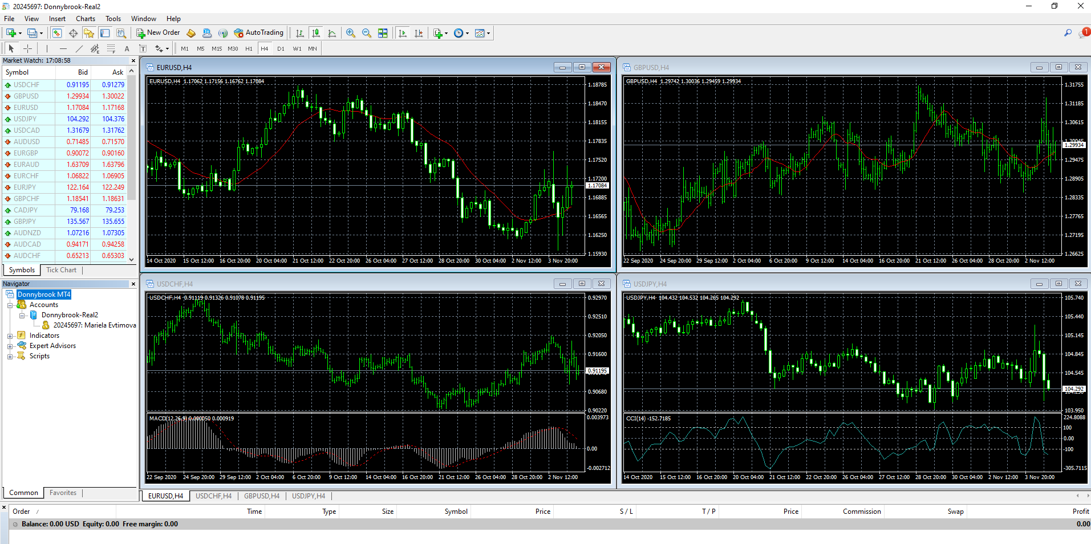Expand the Expert Advisors tree node
This screenshot has height=544, width=1091.
tap(10, 346)
